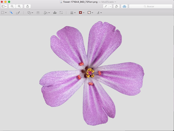The image size is (174, 131).
Task: Toggle the Markup toolbar toolbox button
Action: click(124, 6)
